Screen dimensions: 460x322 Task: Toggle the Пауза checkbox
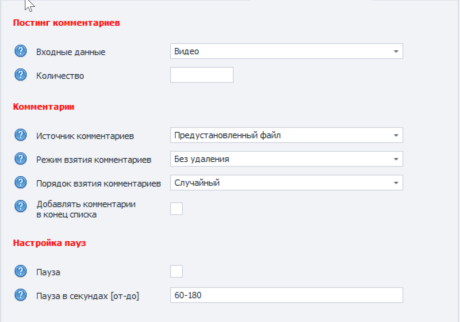click(x=176, y=272)
